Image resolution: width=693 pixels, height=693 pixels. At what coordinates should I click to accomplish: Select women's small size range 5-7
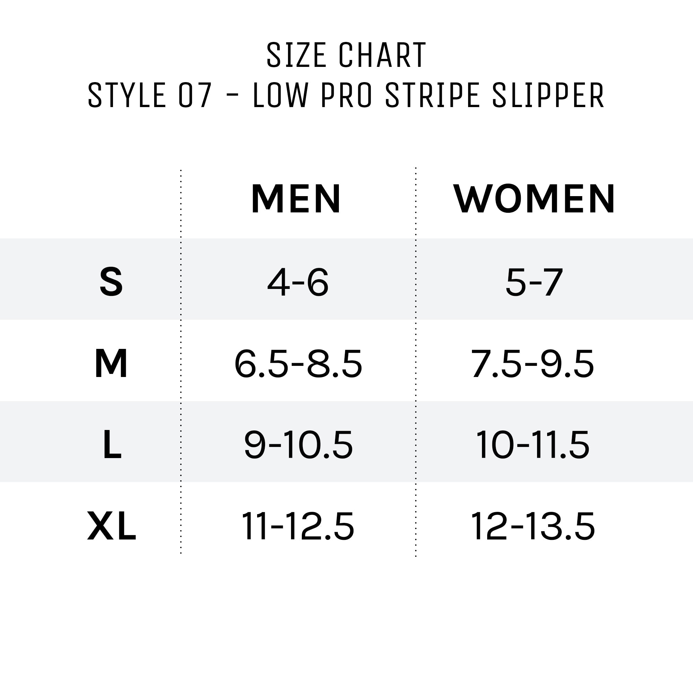point(534,282)
